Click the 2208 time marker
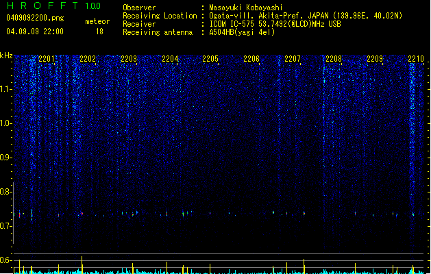This screenshot has width=431, height=274. pos(334,59)
